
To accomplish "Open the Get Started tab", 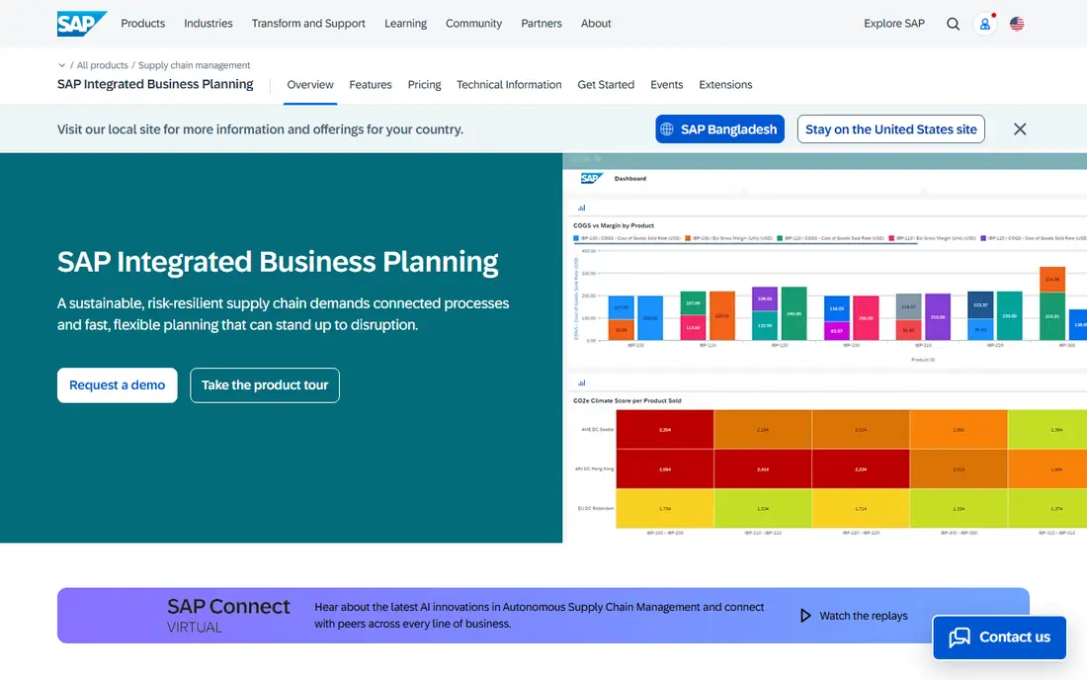I will pyautogui.click(x=606, y=85).
